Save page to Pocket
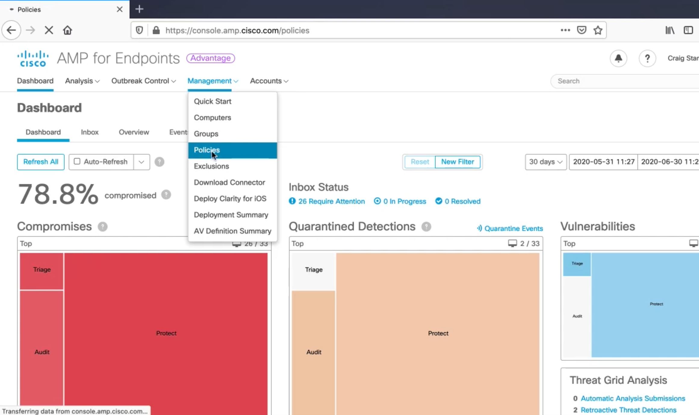Screen dimensions: 699x415 tap(582, 30)
